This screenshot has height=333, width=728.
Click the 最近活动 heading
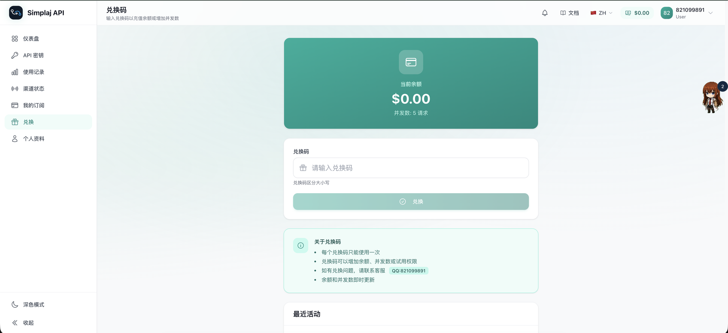pos(307,314)
